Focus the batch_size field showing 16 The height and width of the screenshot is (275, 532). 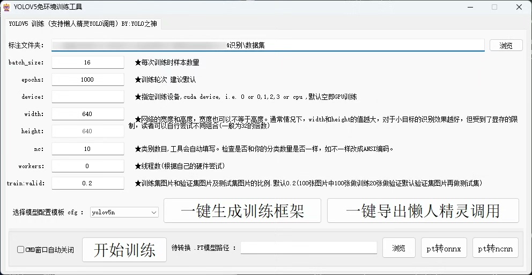pos(88,62)
